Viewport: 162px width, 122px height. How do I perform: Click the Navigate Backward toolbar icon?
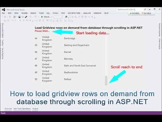click(x=5, y=17)
